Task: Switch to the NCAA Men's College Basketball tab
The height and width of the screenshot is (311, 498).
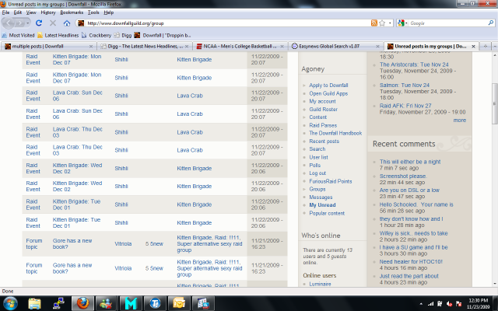Action: click(240, 47)
